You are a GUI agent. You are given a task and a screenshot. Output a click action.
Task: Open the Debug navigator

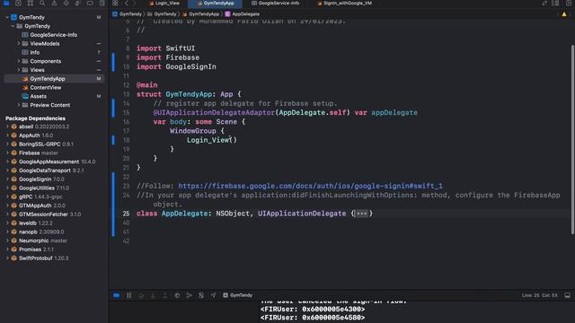coord(78,3)
